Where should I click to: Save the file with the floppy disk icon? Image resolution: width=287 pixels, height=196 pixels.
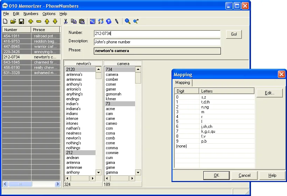(21, 22)
